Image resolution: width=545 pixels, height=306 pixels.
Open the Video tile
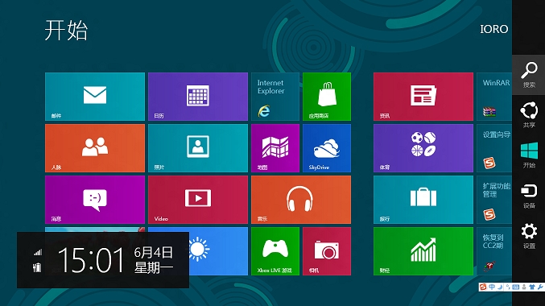[198, 200]
